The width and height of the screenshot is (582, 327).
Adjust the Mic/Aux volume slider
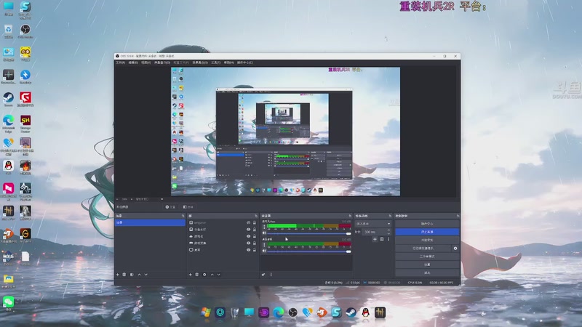click(308, 233)
